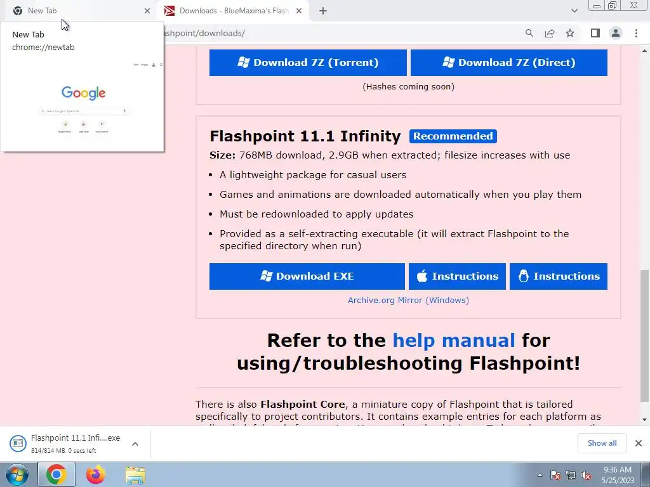Expand the download item options chevron
650x487 pixels.
(135, 444)
